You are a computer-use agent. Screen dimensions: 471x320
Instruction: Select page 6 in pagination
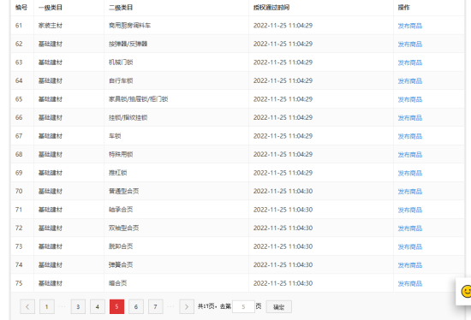(x=136, y=306)
